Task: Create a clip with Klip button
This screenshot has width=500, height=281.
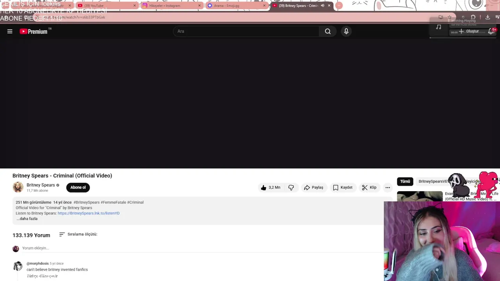Action: pyautogui.click(x=369, y=187)
